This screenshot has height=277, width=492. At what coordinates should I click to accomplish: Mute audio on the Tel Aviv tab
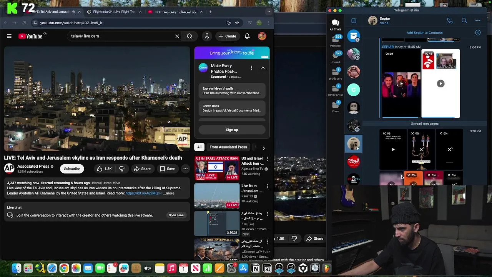73,12
